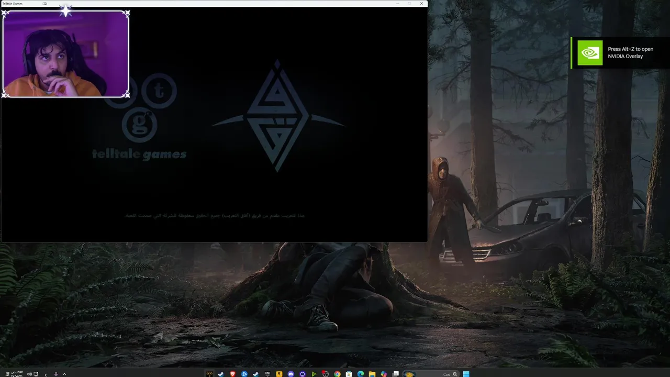Click the green play arrow taskbar icon
Image resolution: width=670 pixels, height=377 pixels.
tap(314, 374)
